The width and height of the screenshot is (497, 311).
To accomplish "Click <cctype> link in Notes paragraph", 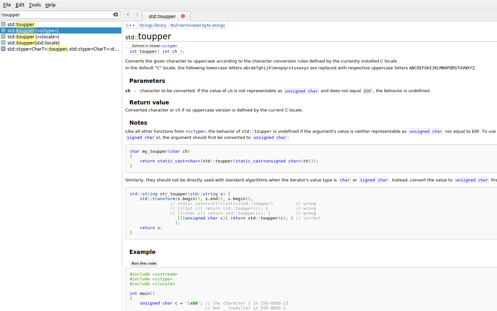I will tap(196, 131).
